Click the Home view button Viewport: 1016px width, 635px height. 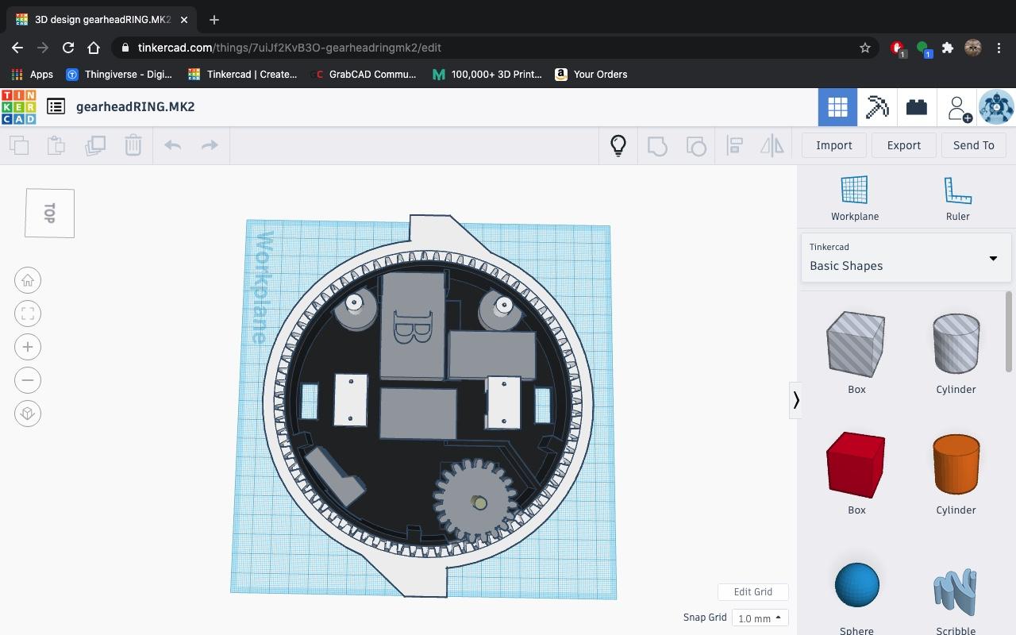28,280
